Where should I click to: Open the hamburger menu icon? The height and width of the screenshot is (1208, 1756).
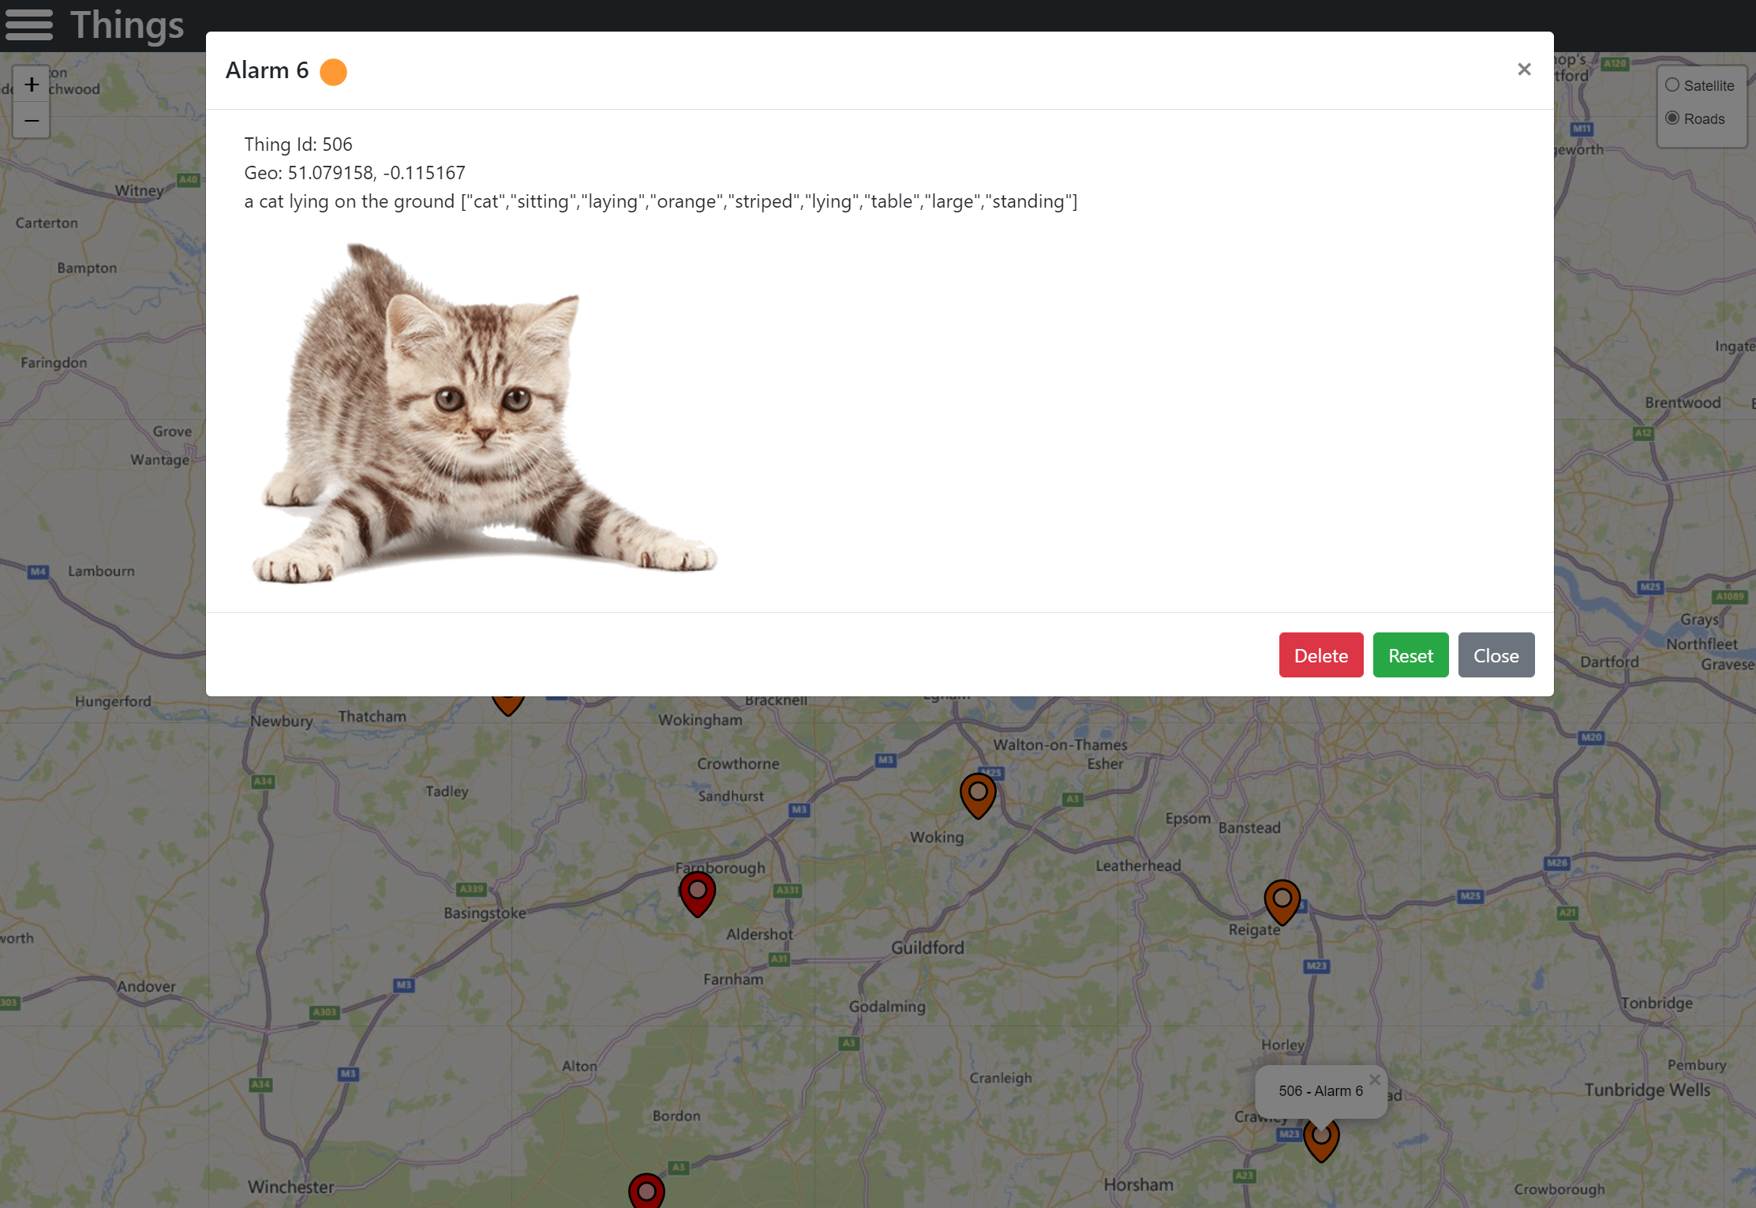pyautogui.click(x=29, y=24)
